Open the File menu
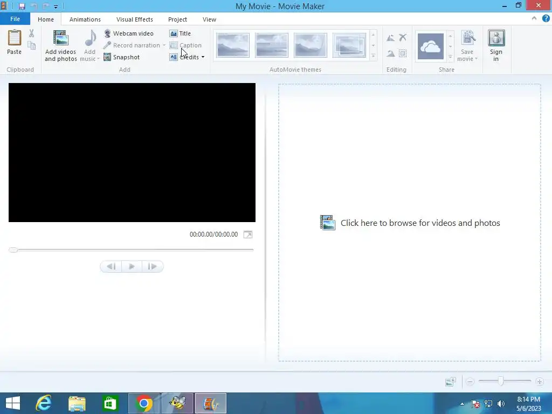Viewport: 552px width, 414px height. point(15,19)
